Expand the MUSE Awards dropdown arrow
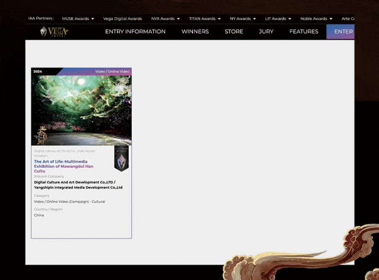 (93, 19)
